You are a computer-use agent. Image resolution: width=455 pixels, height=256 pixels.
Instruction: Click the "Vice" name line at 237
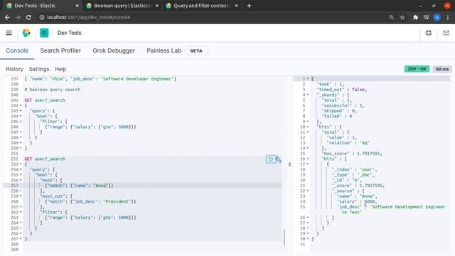100,79
